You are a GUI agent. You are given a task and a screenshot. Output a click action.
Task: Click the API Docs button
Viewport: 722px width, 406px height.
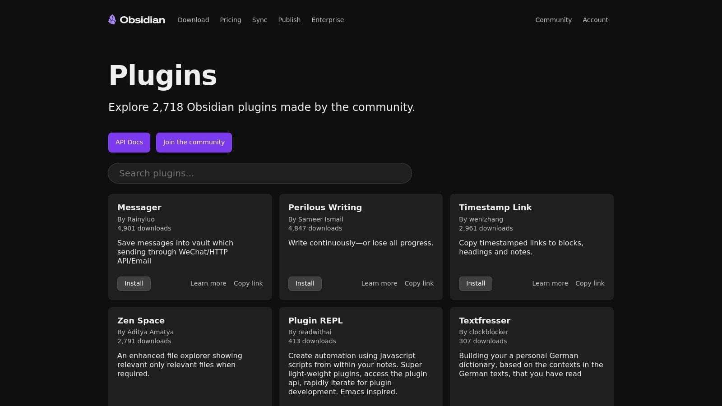(x=129, y=143)
